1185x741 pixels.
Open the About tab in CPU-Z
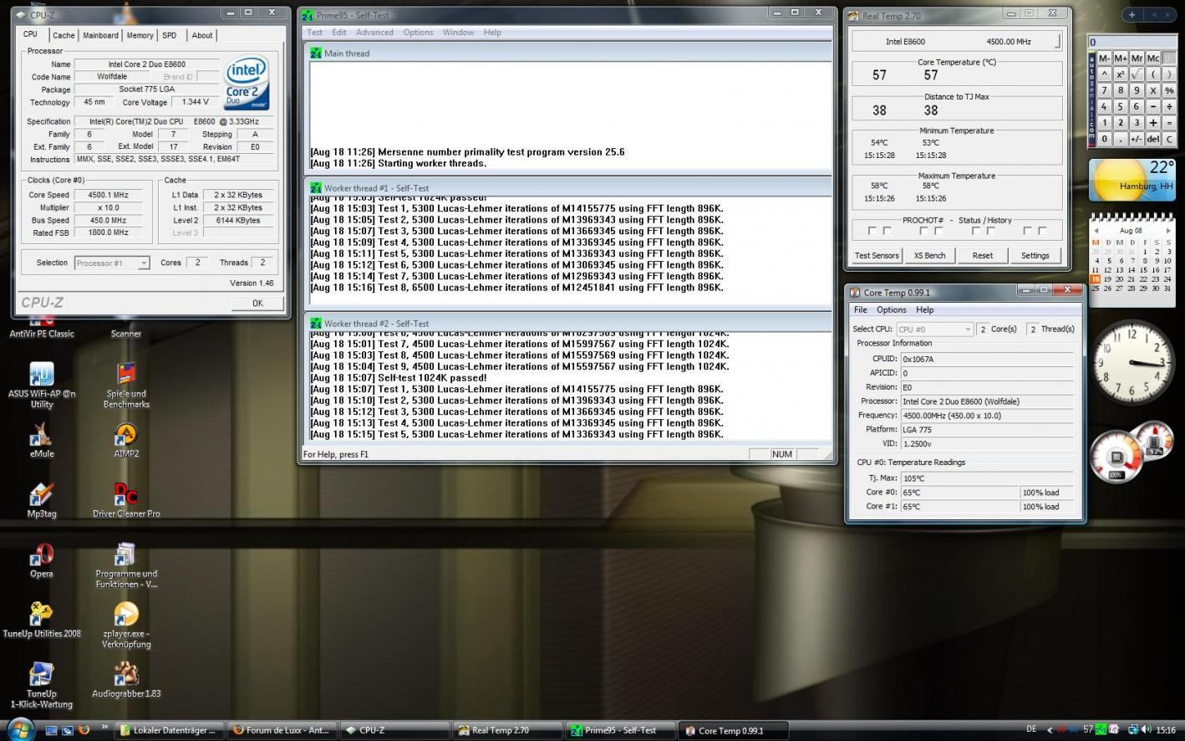(202, 35)
